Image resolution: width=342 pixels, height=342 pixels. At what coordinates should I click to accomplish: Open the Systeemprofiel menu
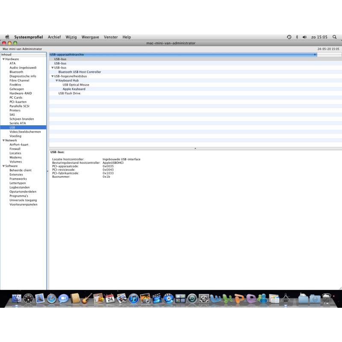coord(29,37)
